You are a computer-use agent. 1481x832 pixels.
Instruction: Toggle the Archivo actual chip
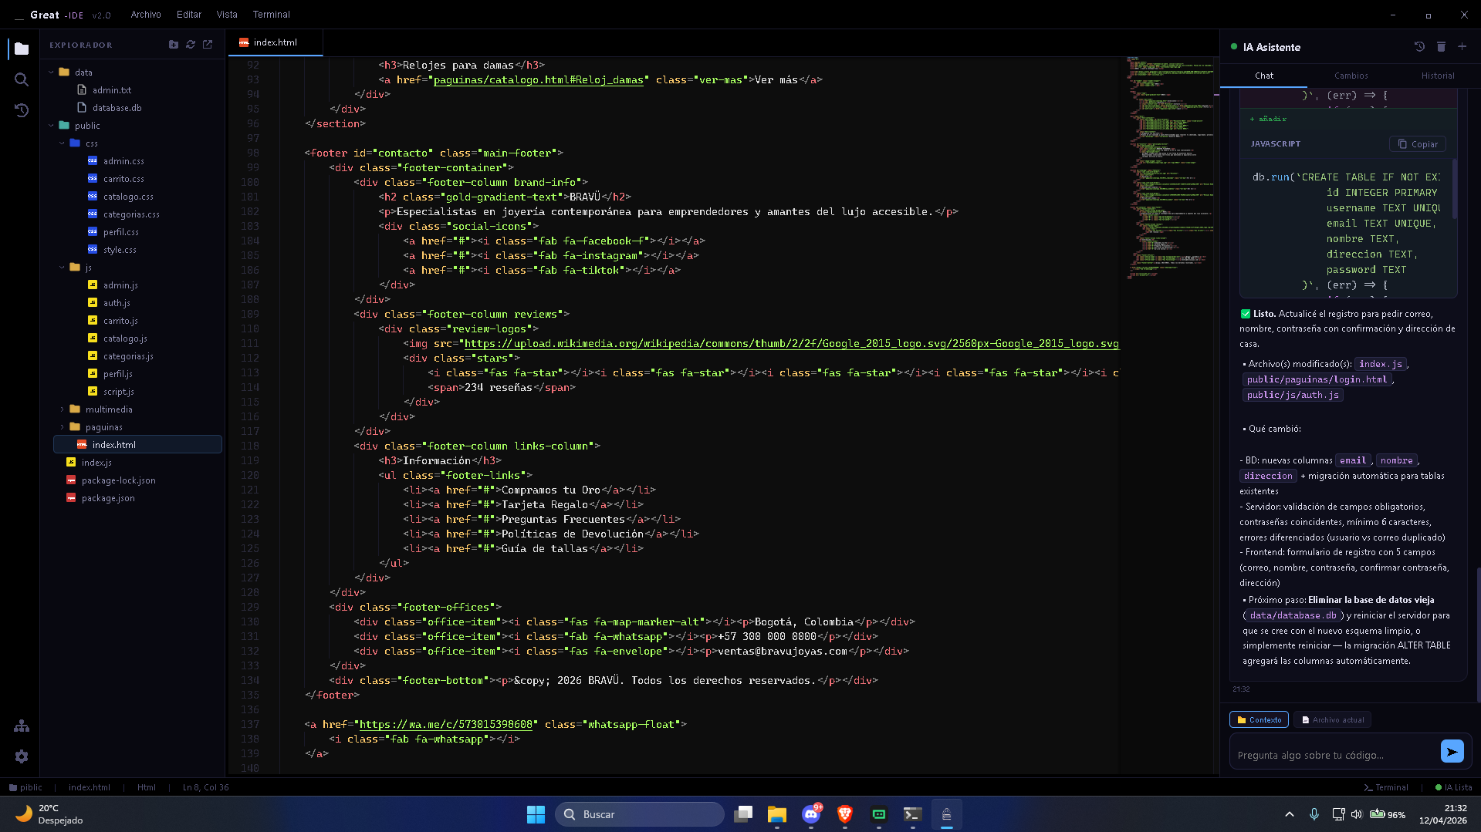point(1333,719)
